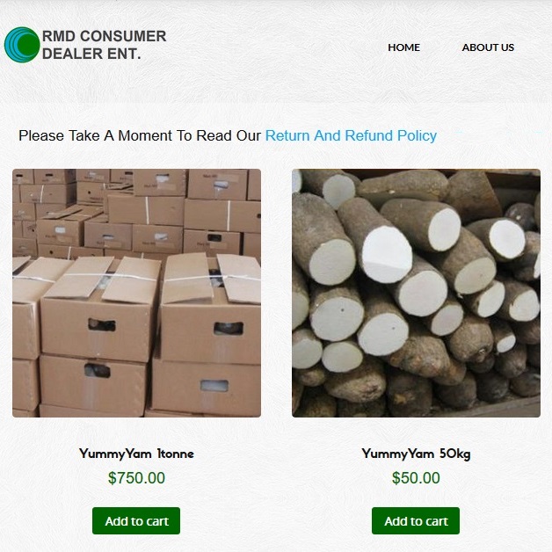
Task: Click the stacked cardboard boxes product photo
Action: (x=136, y=293)
